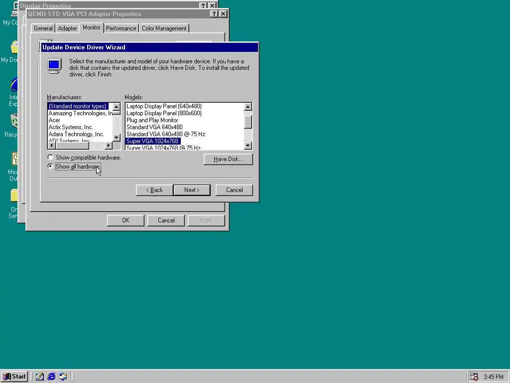
Task: Choose Standard VGA 640x480 @ 75 Hz
Action: [x=165, y=134]
